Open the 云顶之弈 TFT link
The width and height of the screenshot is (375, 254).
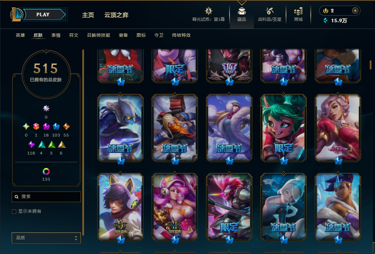(117, 15)
